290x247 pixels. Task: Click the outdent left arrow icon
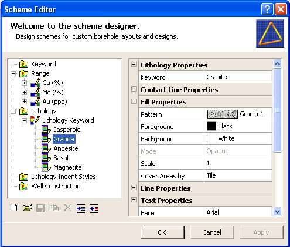(94, 208)
